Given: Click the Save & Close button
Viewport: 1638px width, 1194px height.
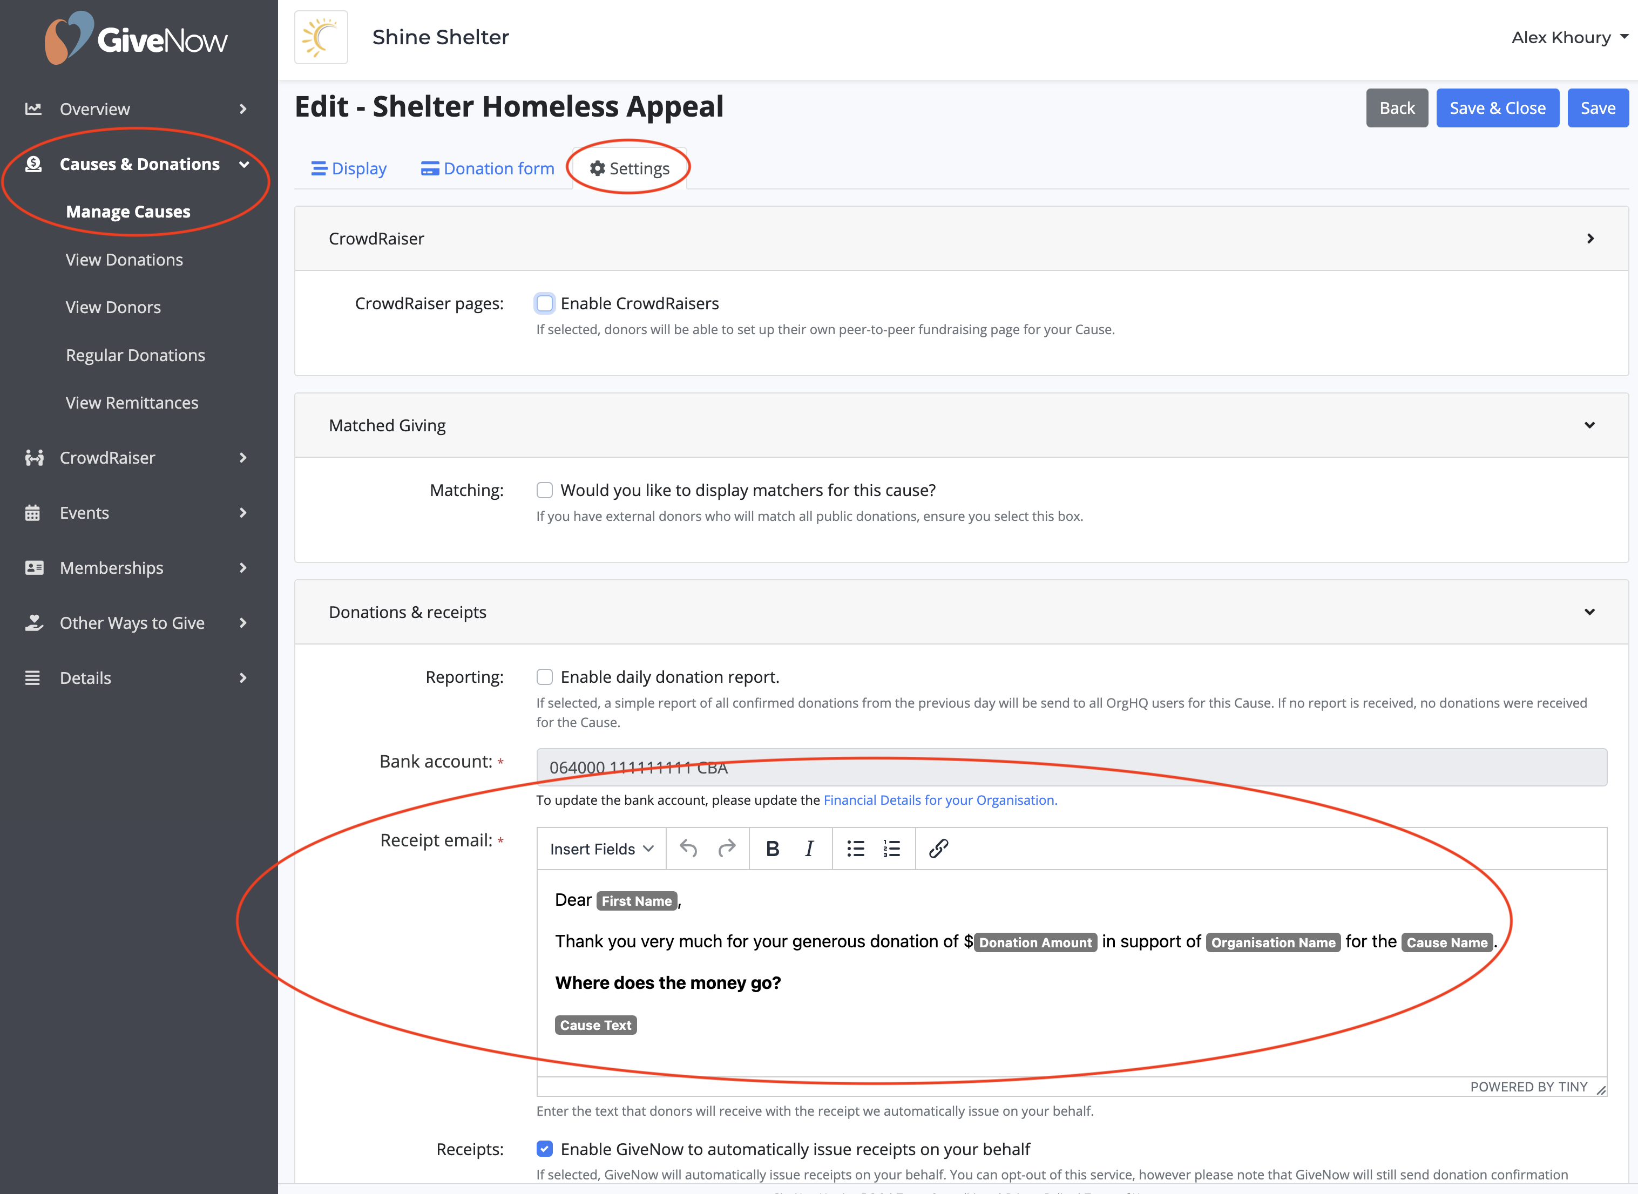Looking at the screenshot, I should click(x=1497, y=107).
